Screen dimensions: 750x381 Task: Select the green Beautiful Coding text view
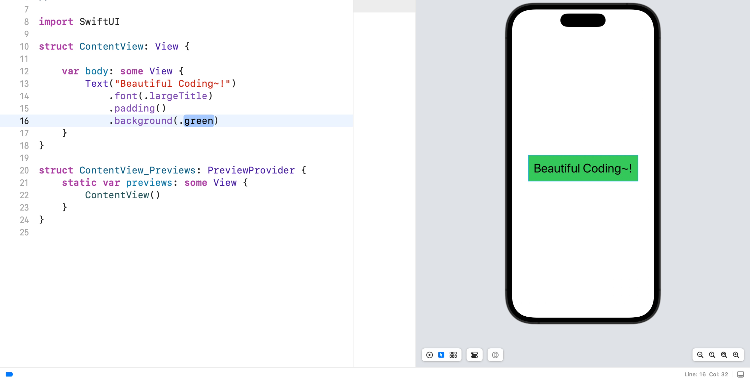click(582, 168)
